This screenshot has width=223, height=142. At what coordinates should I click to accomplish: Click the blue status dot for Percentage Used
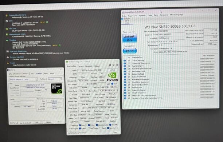click(125, 71)
